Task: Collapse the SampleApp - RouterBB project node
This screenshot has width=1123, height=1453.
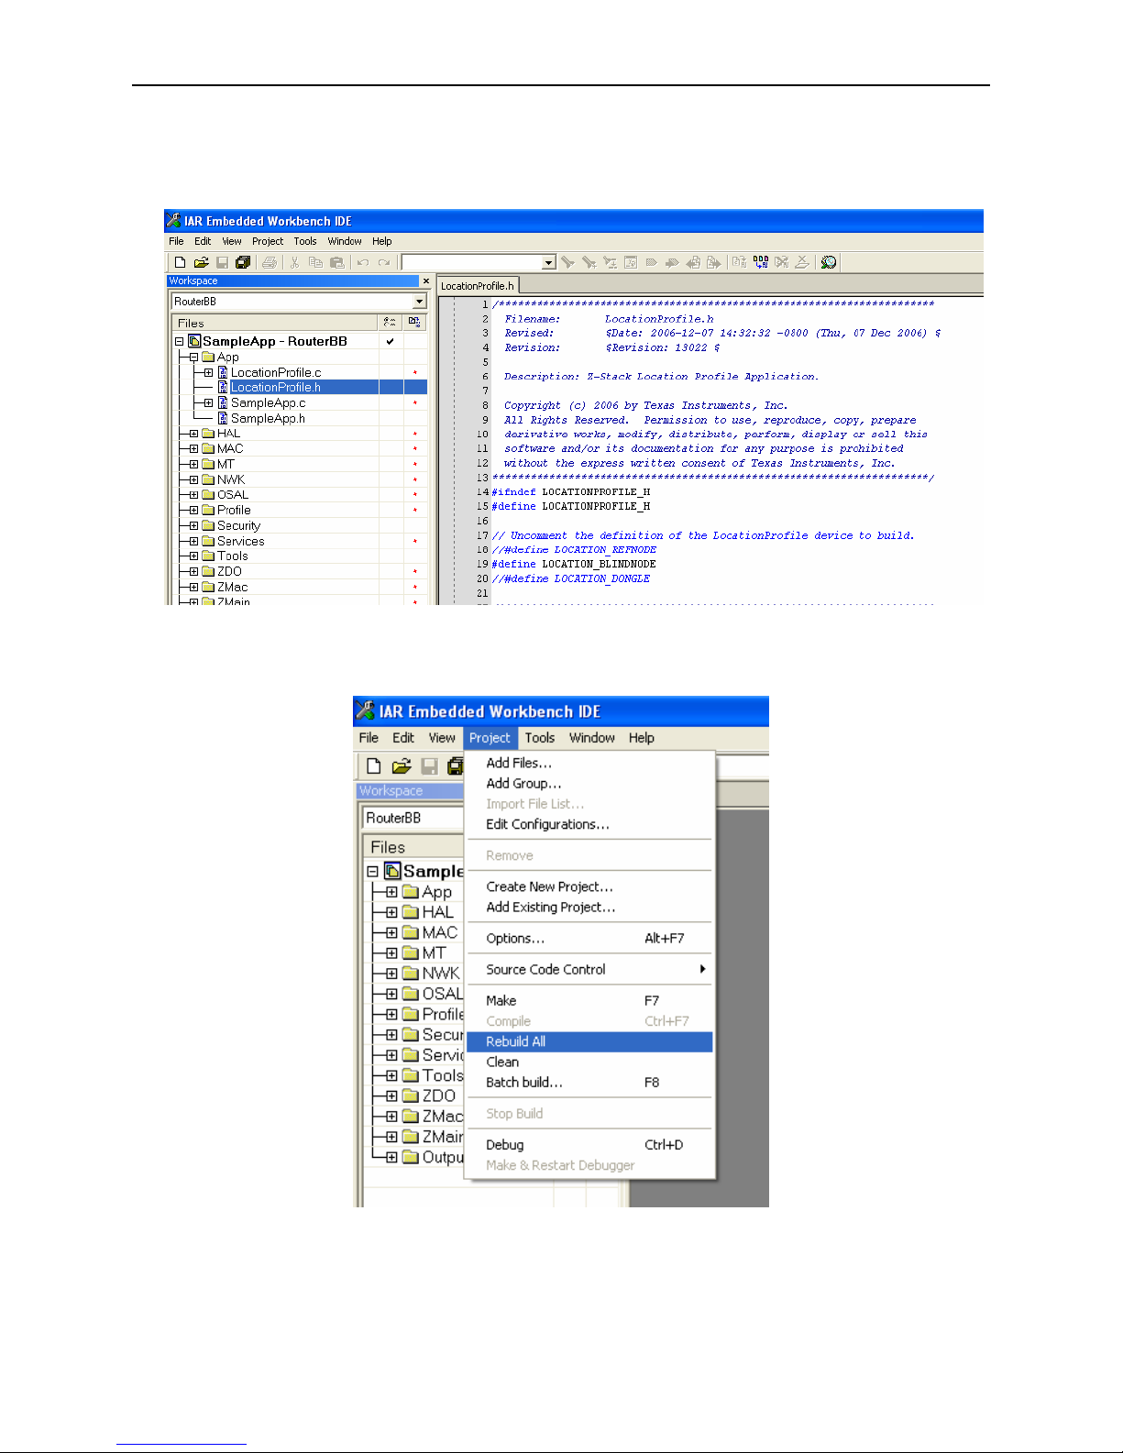Action: (179, 341)
